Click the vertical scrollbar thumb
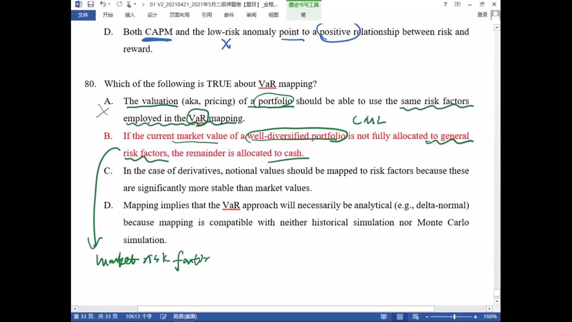 pyautogui.click(x=496, y=293)
